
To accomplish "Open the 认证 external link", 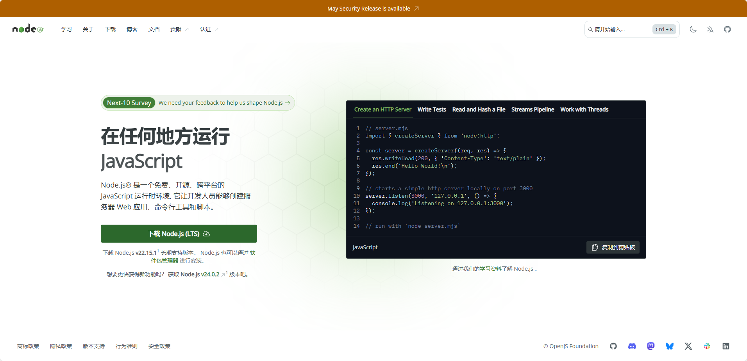I will tap(209, 29).
